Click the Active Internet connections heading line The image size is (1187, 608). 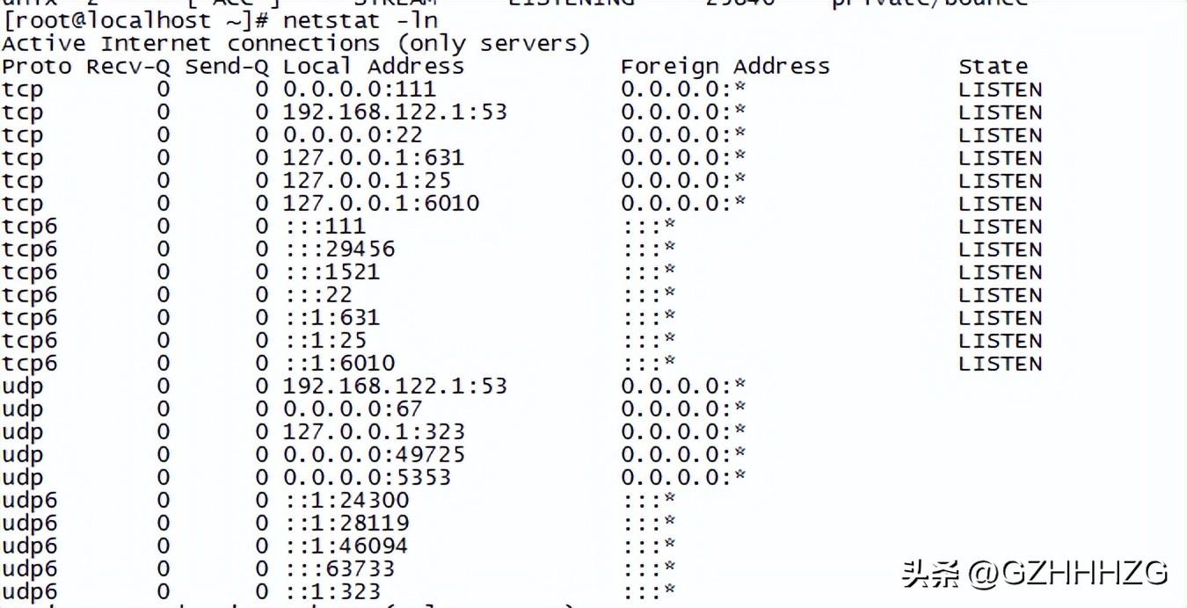click(296, 44)
